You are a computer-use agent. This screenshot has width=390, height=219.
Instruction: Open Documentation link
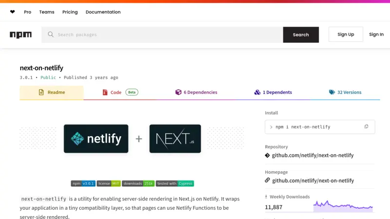coord(103,12)
